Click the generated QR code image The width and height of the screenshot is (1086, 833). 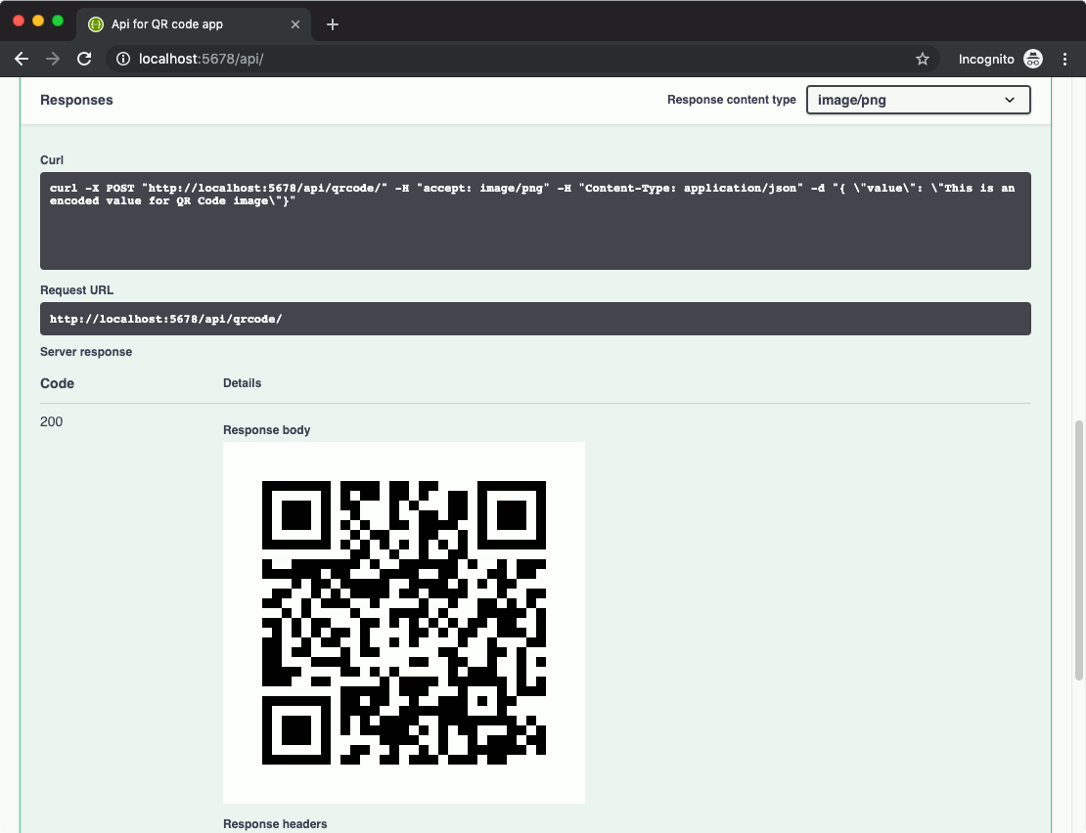404,621
